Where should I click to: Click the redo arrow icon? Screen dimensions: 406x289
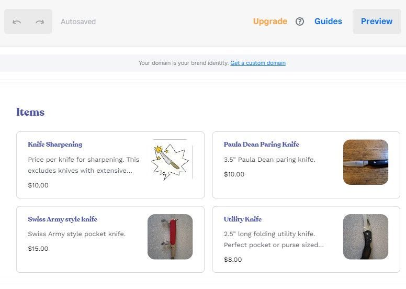coord(40,21)
